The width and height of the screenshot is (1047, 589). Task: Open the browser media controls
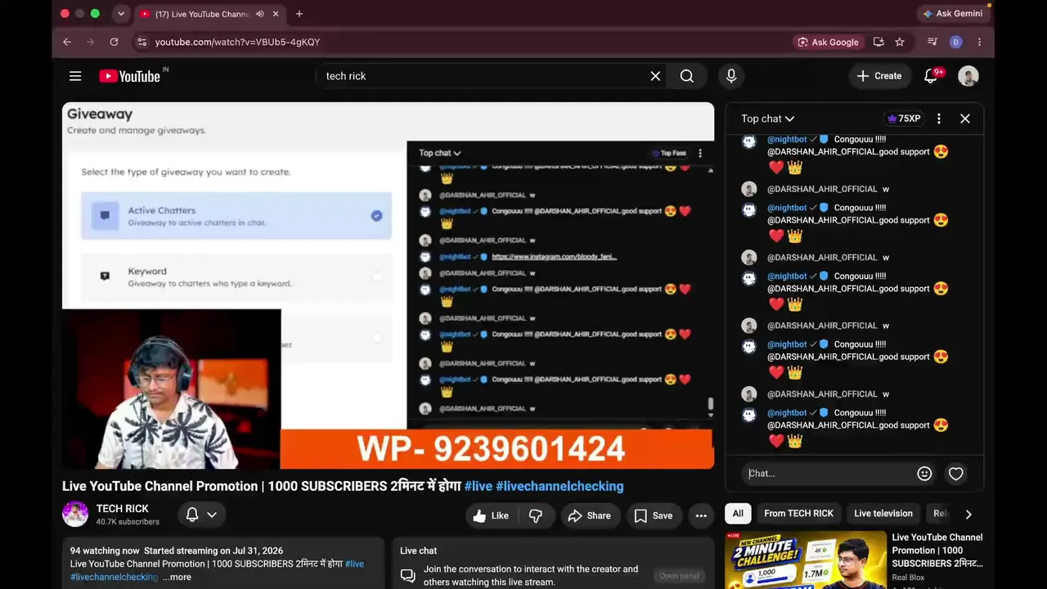pyautogui.click(x=932, y=42)
